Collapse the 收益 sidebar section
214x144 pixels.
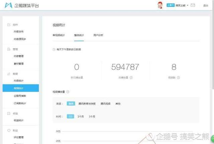tap(15, 113)
